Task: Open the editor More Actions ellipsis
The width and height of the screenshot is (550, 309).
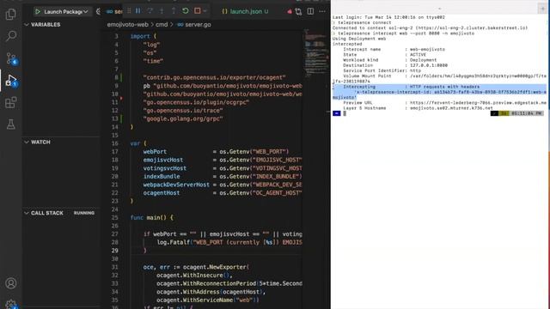Action: click(x=322, y=11)
